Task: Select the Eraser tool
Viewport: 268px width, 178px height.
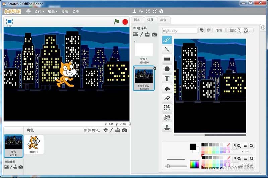Action: 167,98
